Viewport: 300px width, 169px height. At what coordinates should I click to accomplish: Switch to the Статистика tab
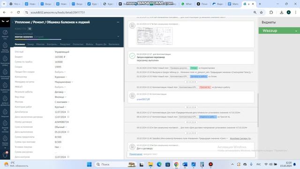78,44
